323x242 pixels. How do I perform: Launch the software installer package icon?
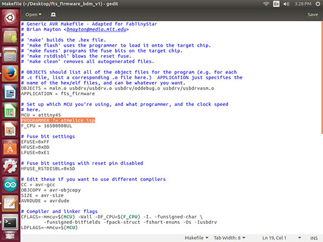pos(10,36)
